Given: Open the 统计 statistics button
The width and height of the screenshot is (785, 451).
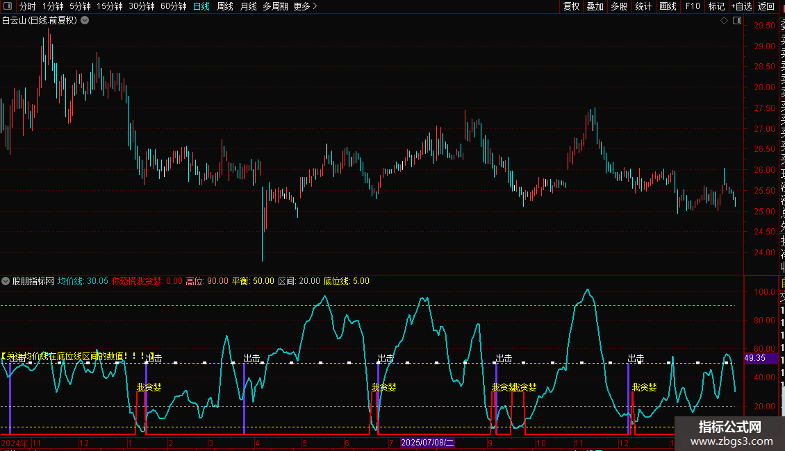Looking at the screenshot, I should (643, 6).
